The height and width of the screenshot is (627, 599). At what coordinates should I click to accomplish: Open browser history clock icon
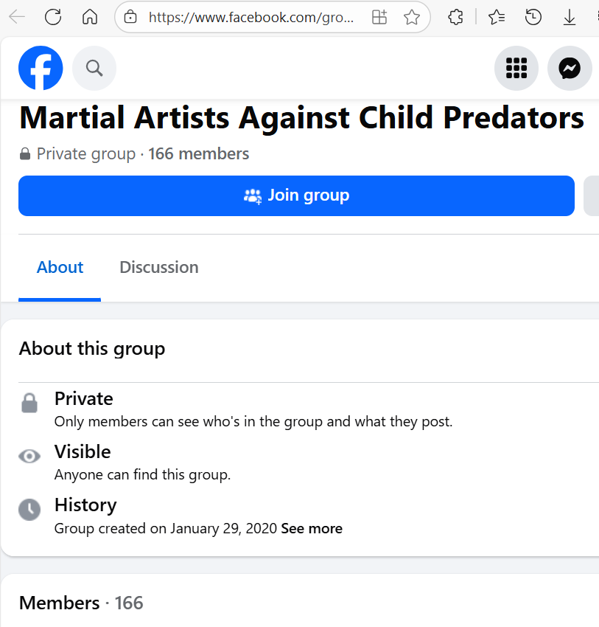tap(533, 17)
